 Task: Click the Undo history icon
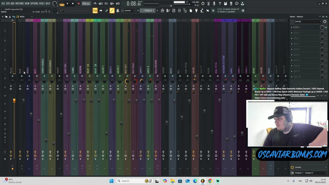[x=203, y=4]
